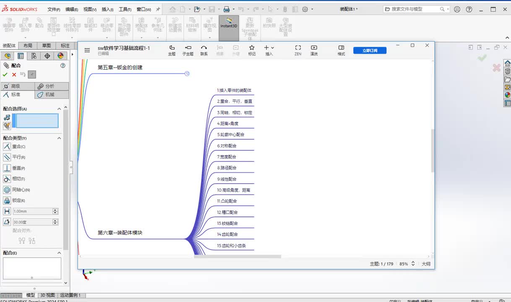Viewport: 511px width, 302px height.
Task: Open the FeatureManager design tree tab icon
Action: (7, 56)
